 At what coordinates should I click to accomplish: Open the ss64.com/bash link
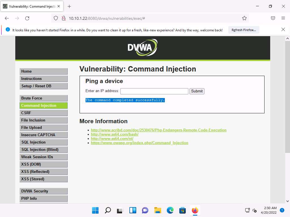pos(114,134)
